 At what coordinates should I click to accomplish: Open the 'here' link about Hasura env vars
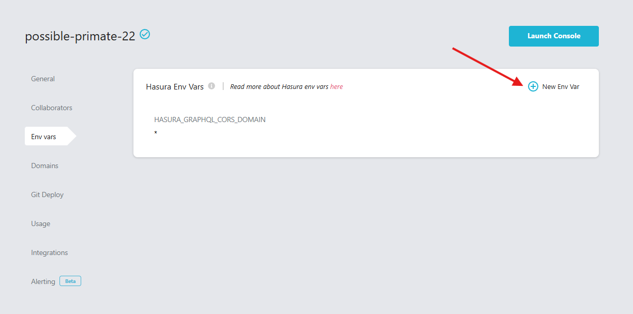pos(337,86)
